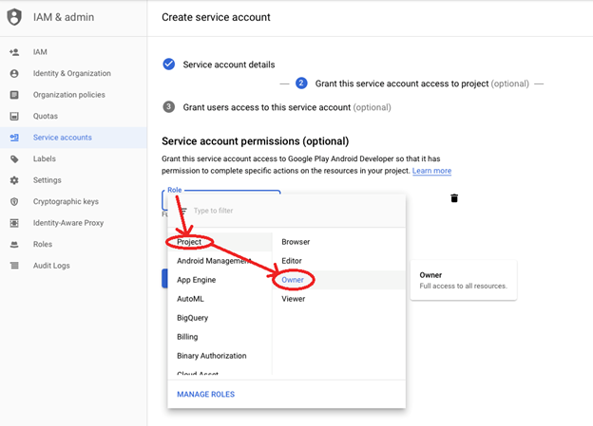Click the Service accounts icon
The height and width of the screenshot is (426, 593).
pyautogui.click(x=14, y=138)
